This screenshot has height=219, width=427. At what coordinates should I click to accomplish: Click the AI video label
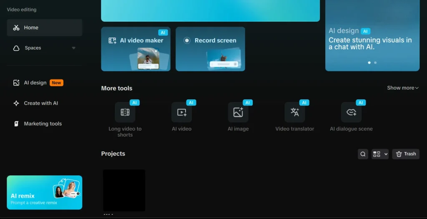point(182,129)
